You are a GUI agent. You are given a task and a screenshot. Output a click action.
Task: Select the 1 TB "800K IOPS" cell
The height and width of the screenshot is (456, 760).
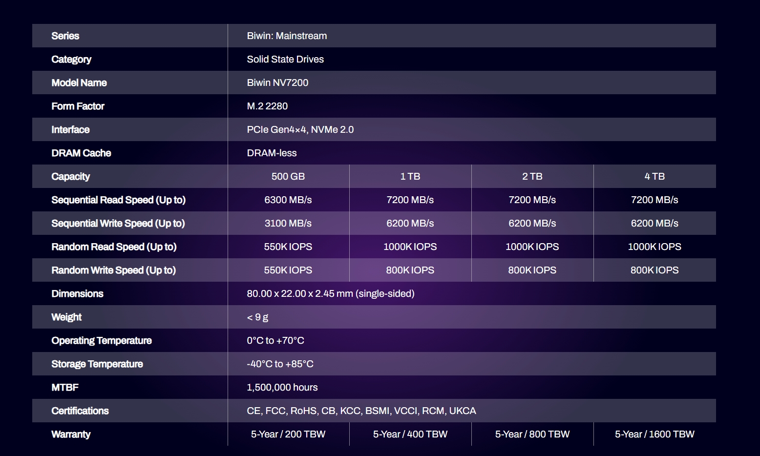pos(410,270)
